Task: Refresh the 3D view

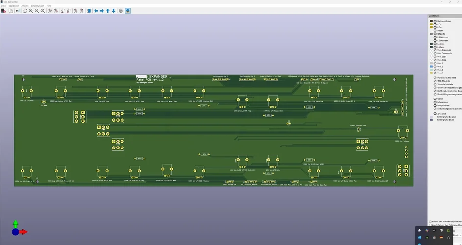Action: coord(25,11)
